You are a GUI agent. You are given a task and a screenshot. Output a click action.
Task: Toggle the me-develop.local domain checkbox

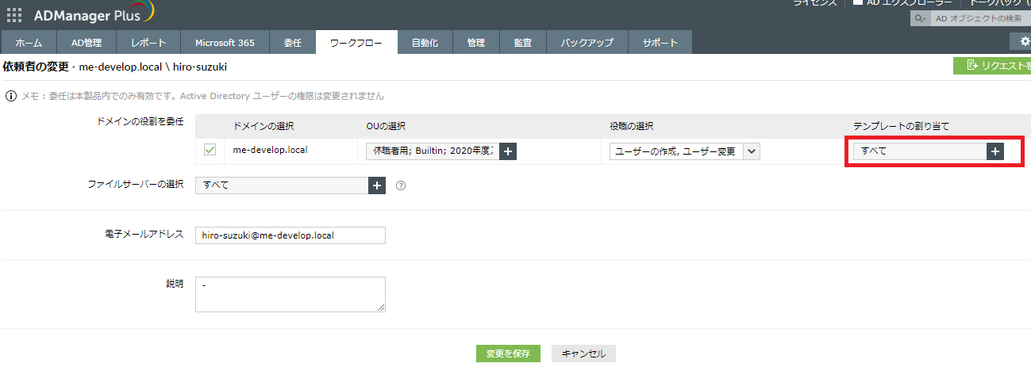click(210, 150)
